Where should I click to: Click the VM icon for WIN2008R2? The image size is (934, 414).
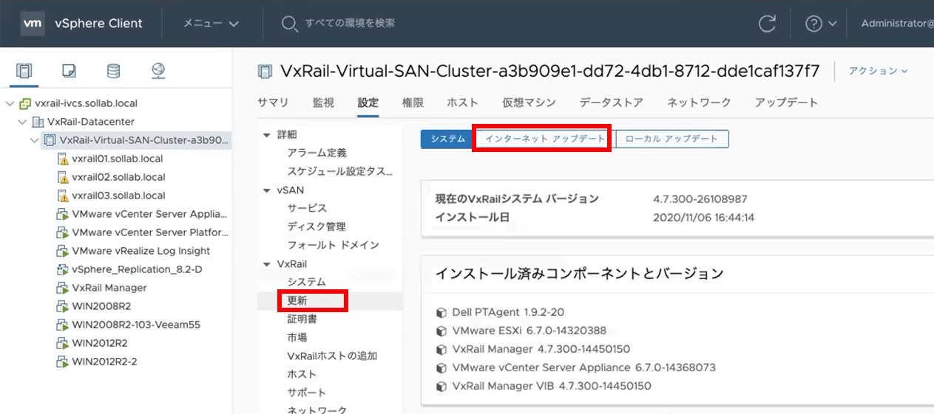tap(63, 306)
